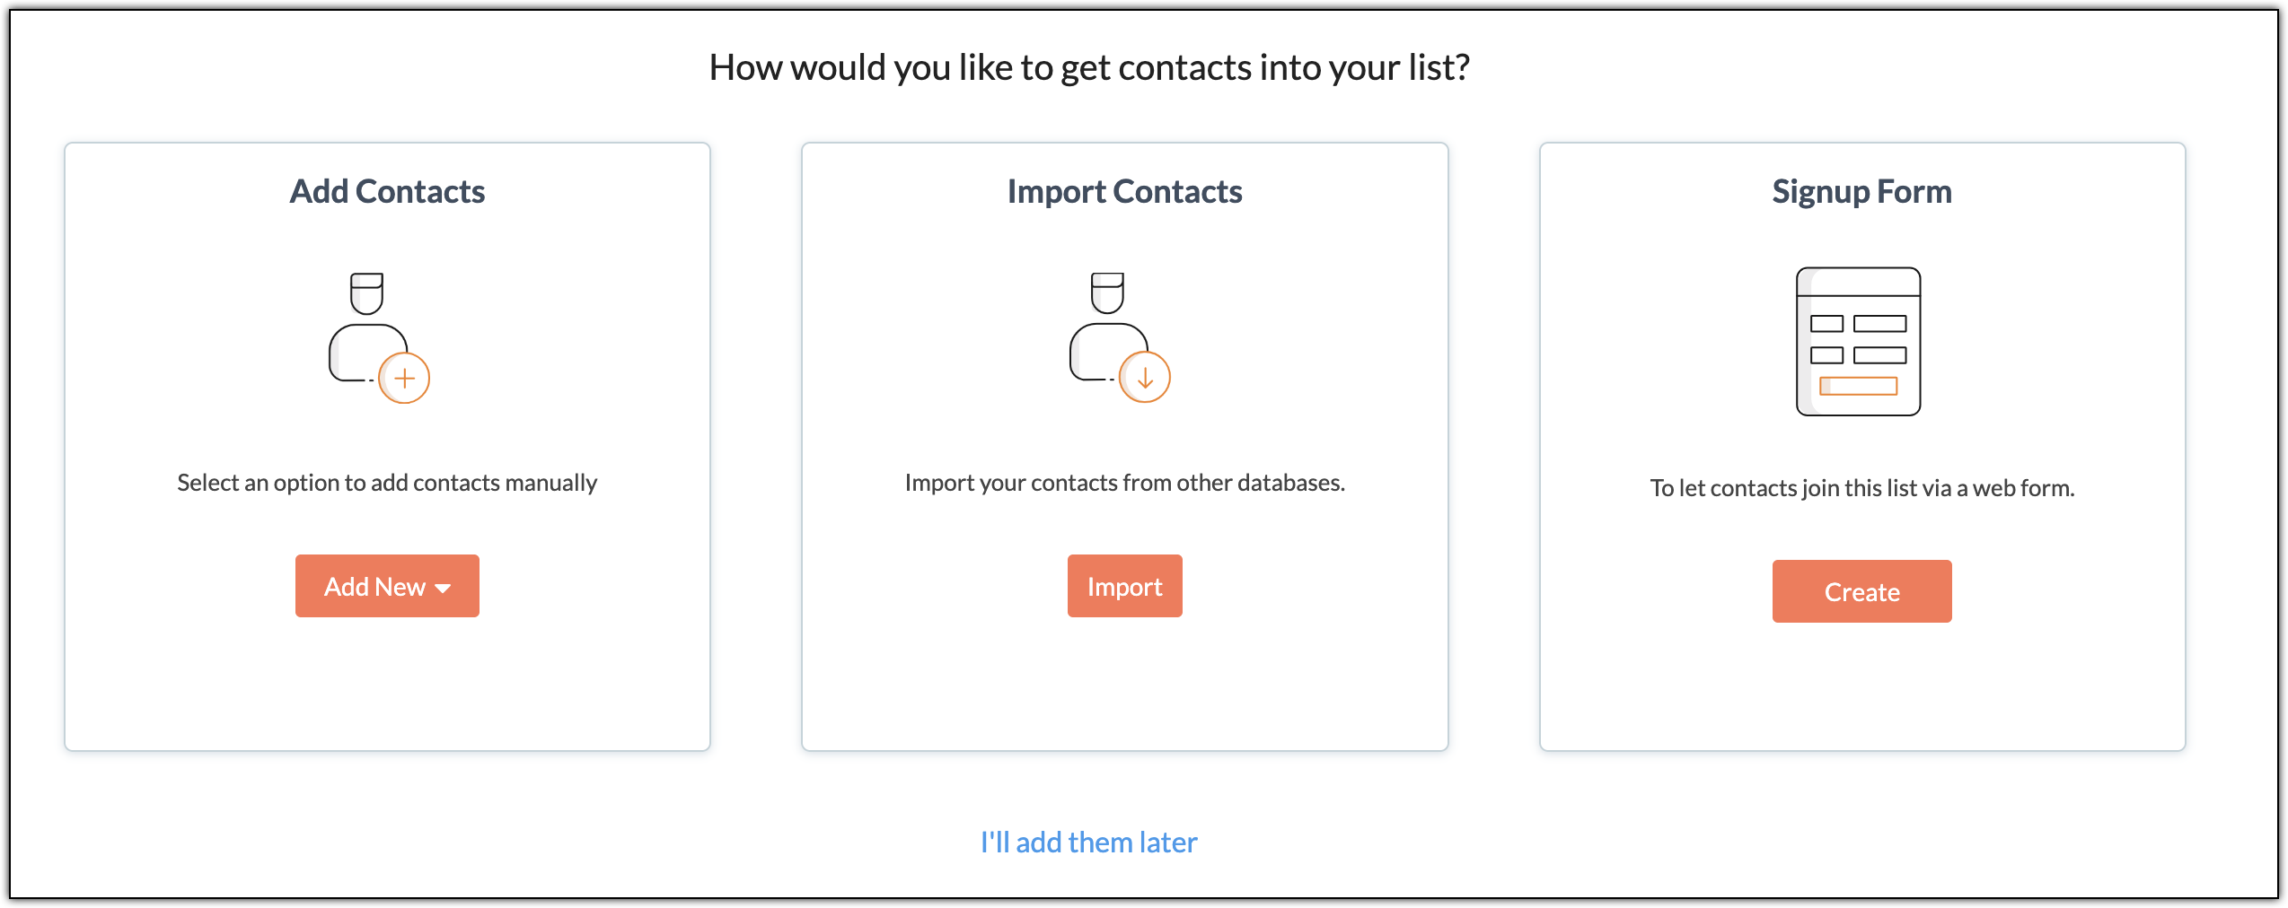Click the Import button
Screen dimensions: 2288x908
pyautogui.click(x=1125, y=586)
